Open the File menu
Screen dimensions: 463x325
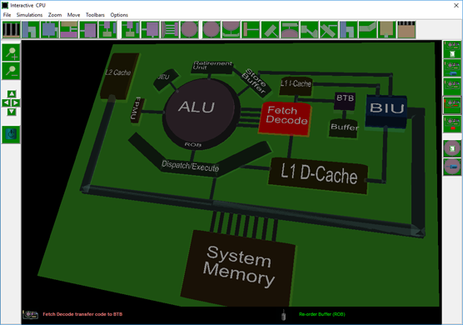click(x=7, y=15)
